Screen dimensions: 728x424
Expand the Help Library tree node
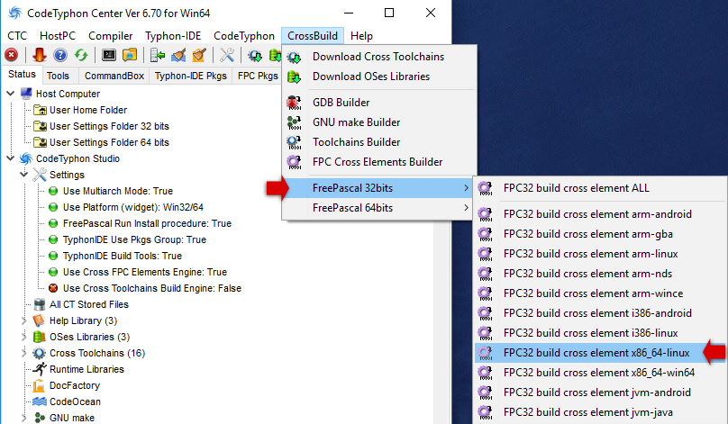click(24, 320)
